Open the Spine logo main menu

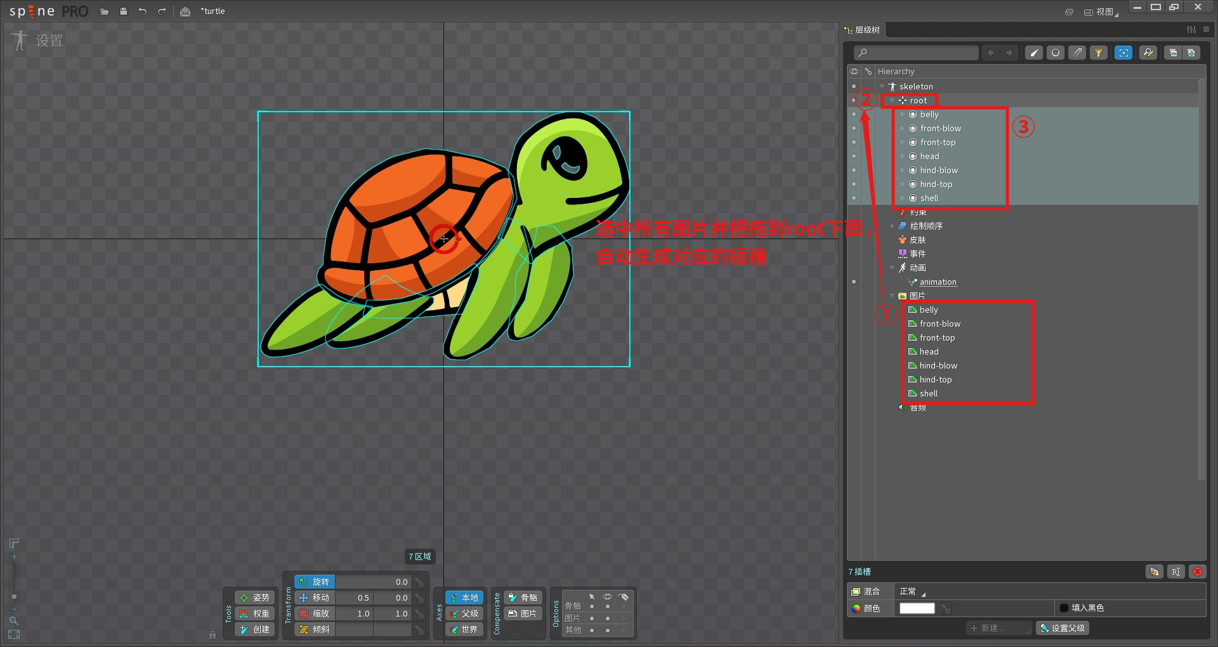click(x=48, y=11)
